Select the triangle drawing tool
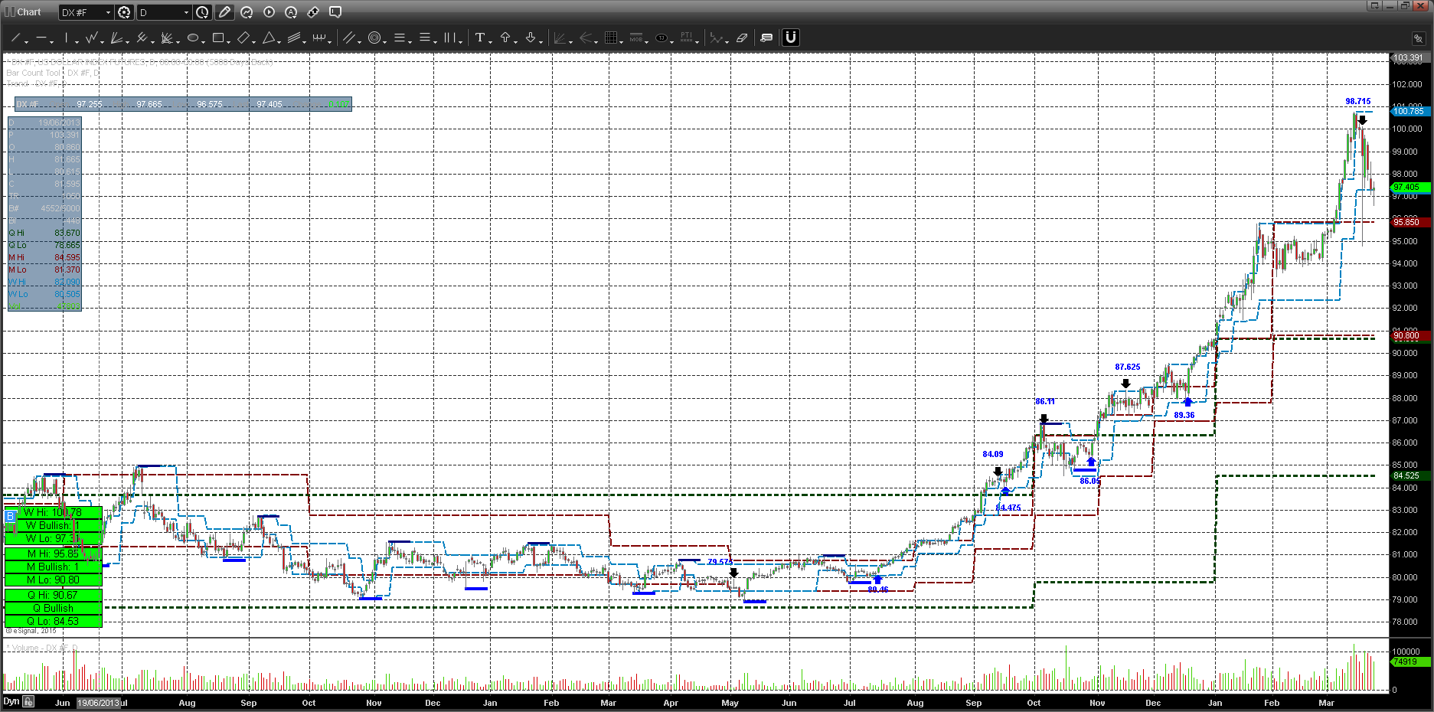This screenshot has height=712, width=1434. pos(269,38)
